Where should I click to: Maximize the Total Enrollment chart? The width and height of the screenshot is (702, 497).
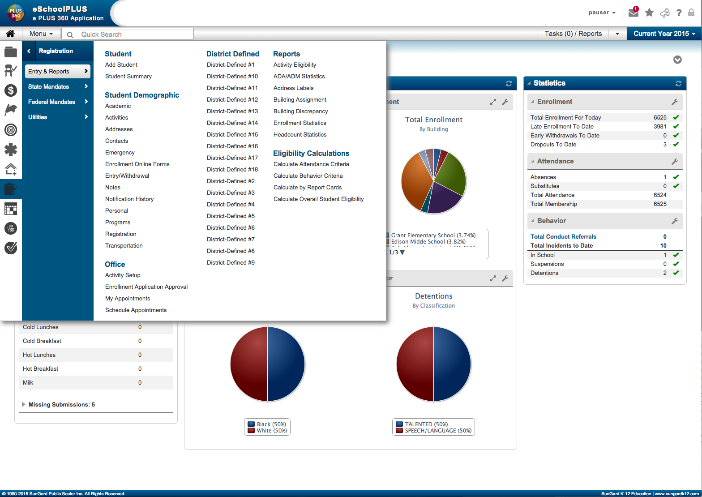(493, 102)
